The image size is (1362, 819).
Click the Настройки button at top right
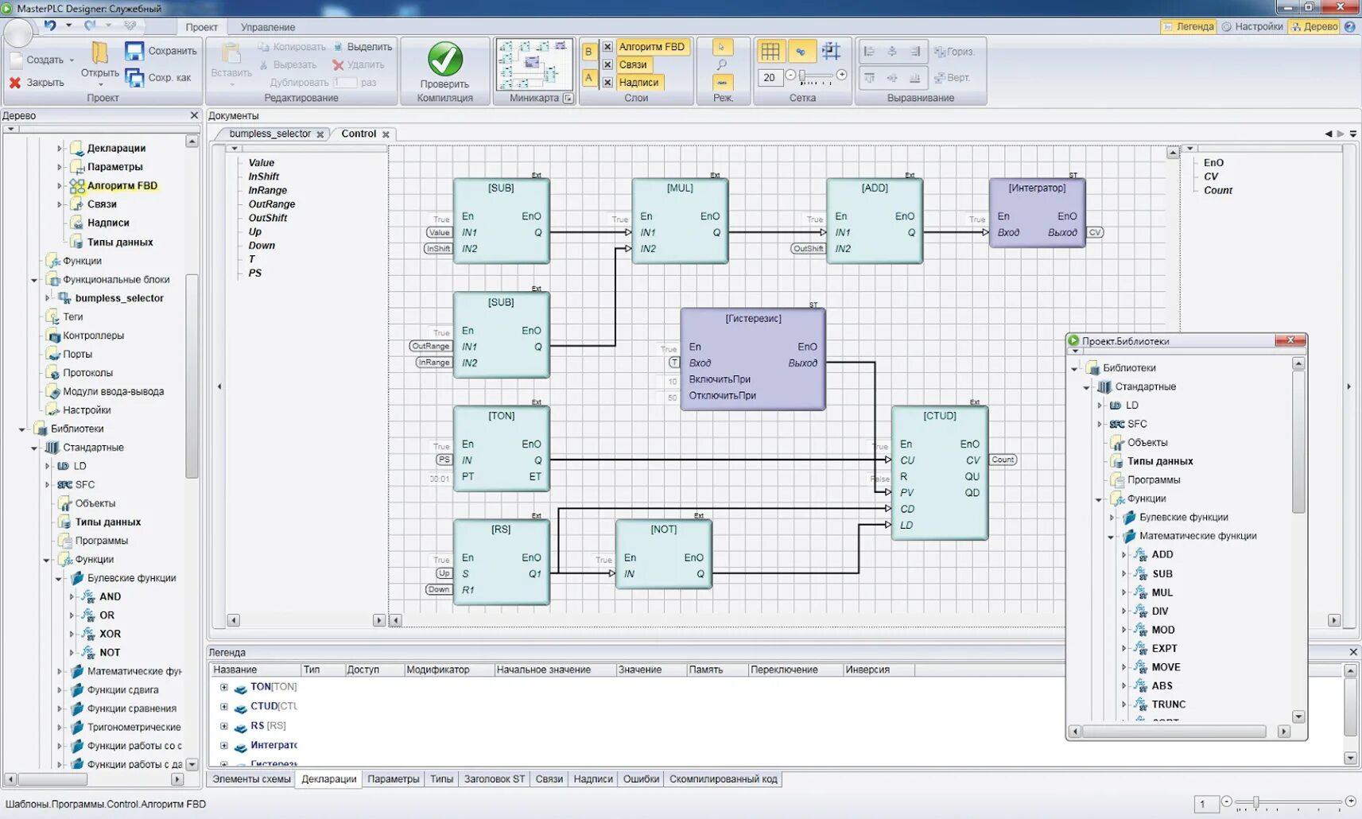coord(1252,26)
